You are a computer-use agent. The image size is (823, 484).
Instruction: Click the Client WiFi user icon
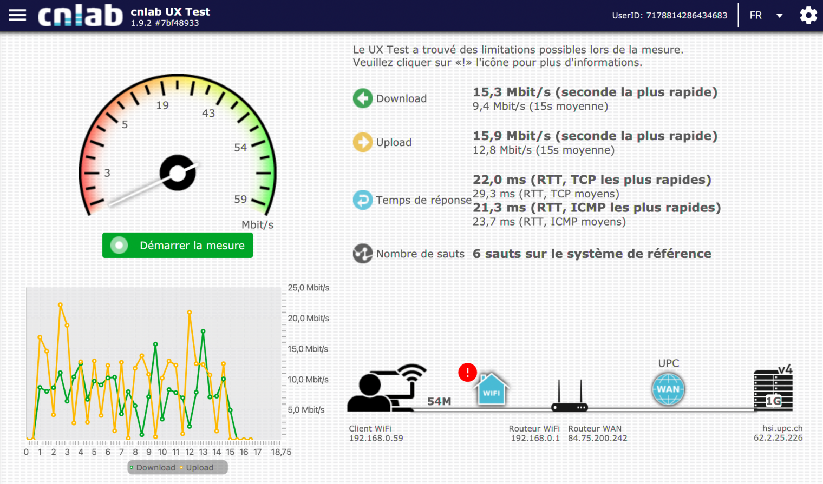[x=386, y=389]
